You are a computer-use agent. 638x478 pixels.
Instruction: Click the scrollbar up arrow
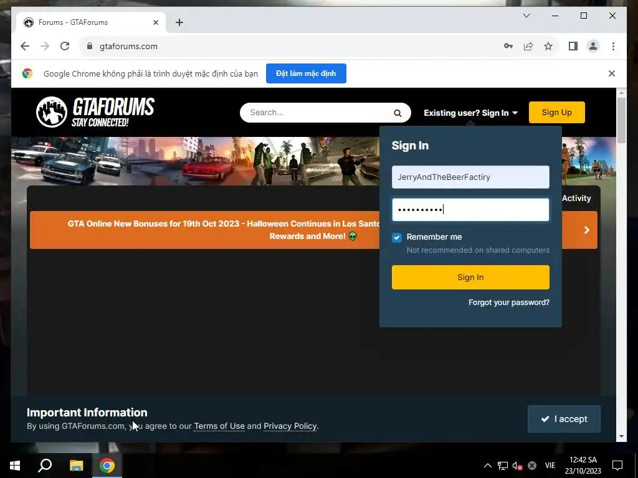coord(621,93)
